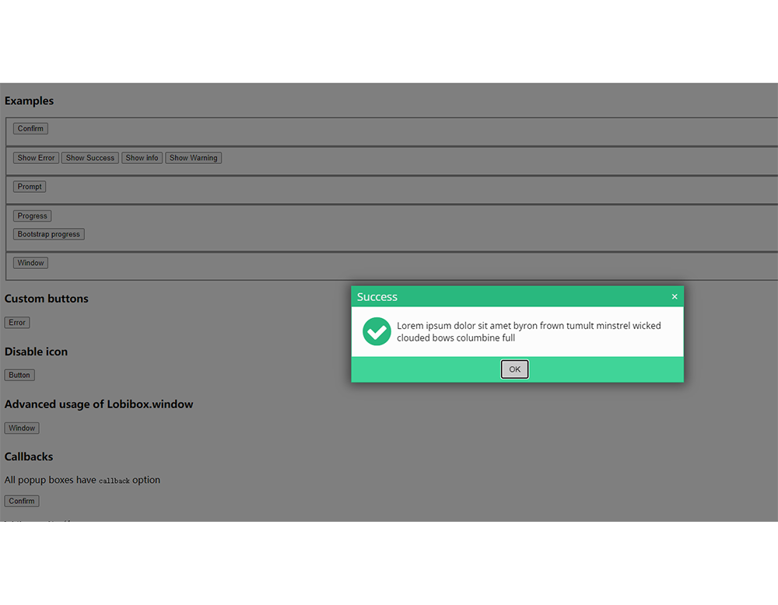Viewport: 778px width, 605px height.
Task: Click Button under Disable icon
Action: [19, 375]
